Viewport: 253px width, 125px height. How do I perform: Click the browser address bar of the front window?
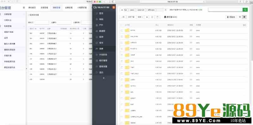[x=172, y=2]
